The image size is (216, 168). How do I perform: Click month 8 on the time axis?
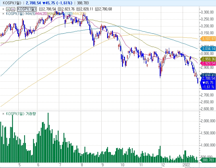82,165
